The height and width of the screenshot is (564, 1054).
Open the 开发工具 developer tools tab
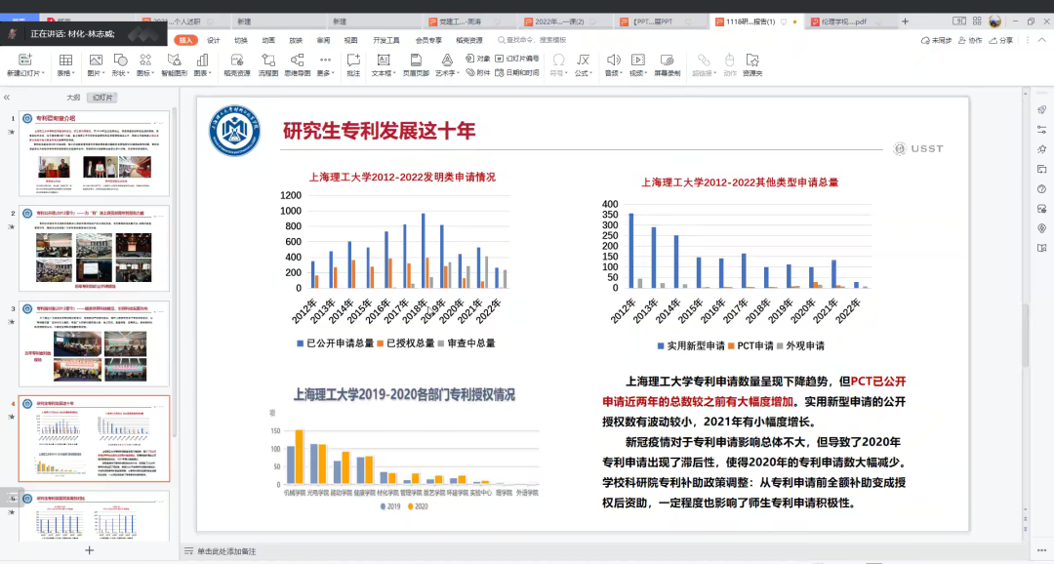pyautogui.click(x=386, y=40)
